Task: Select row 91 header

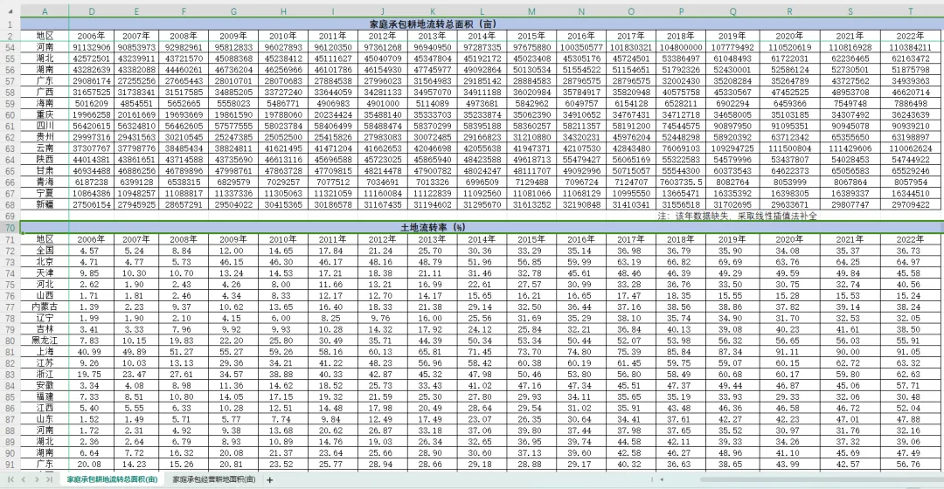Action: 10,464
